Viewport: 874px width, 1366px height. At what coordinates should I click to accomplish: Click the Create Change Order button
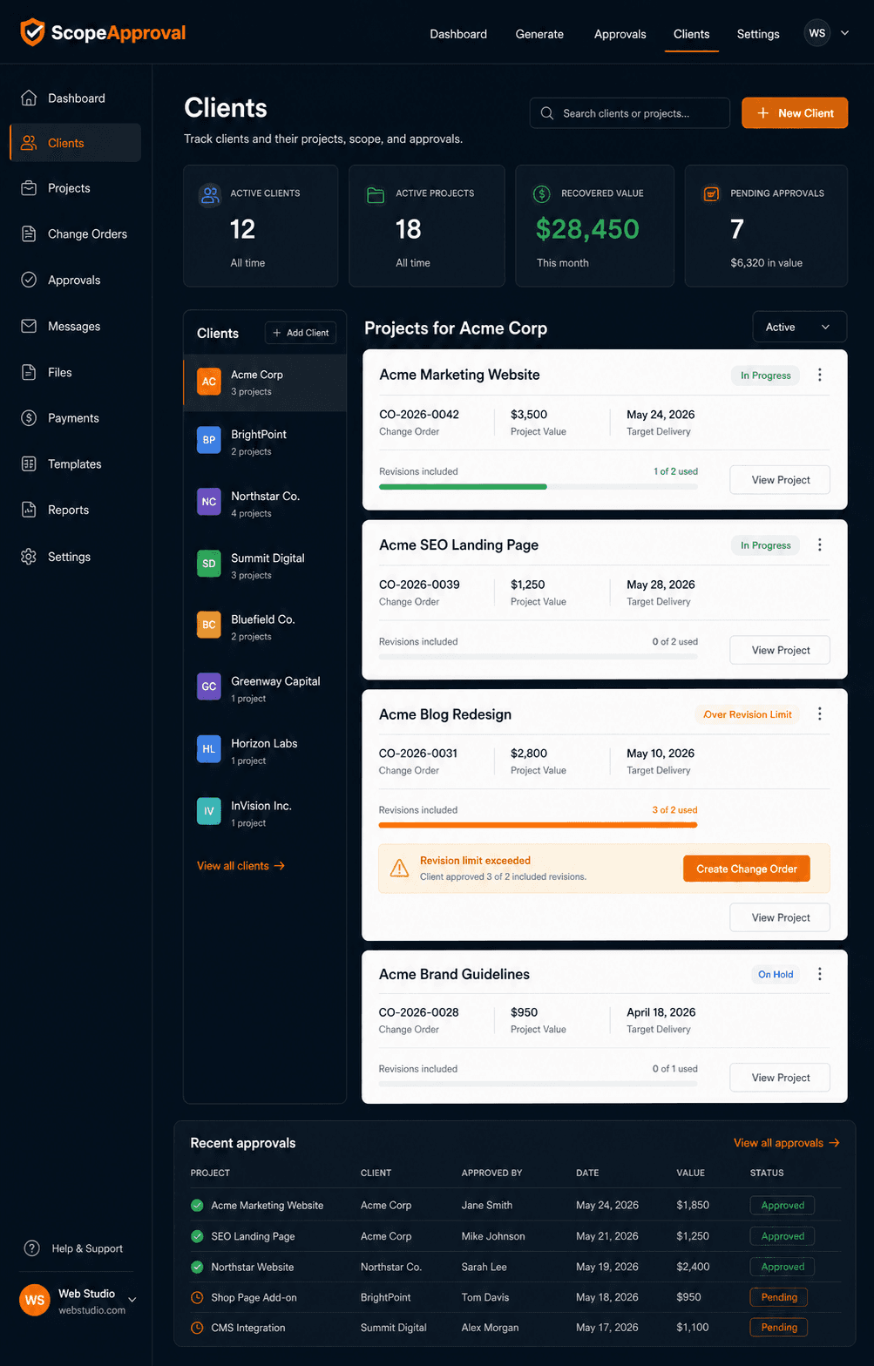tap(747, 869)
